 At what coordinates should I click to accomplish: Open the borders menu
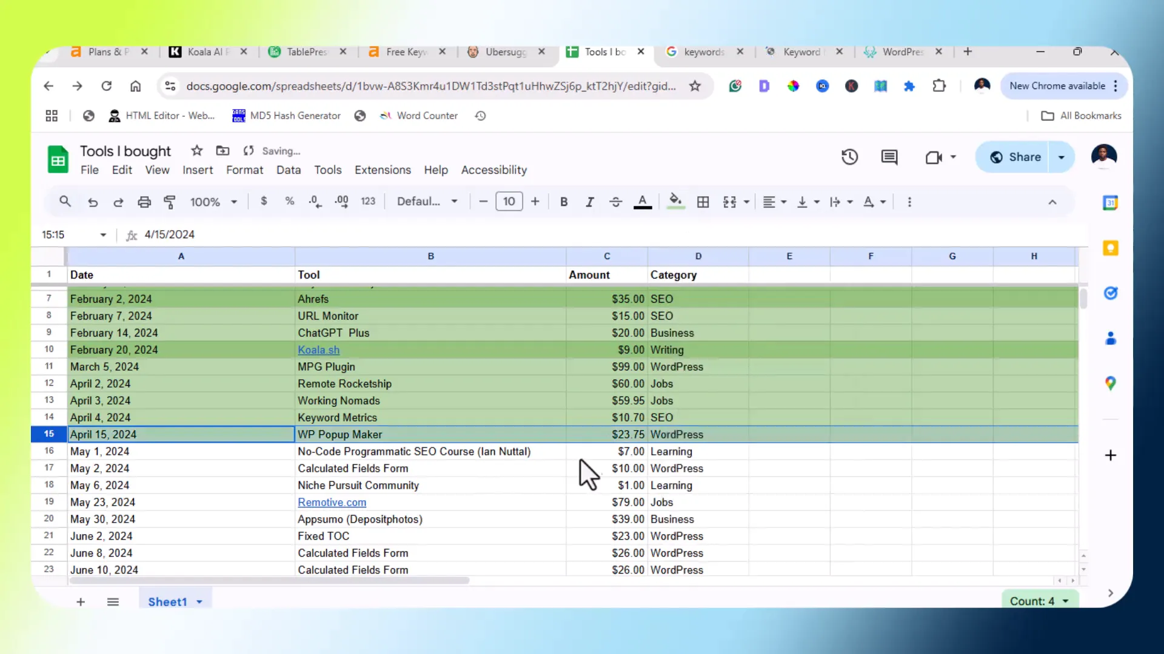703,202
